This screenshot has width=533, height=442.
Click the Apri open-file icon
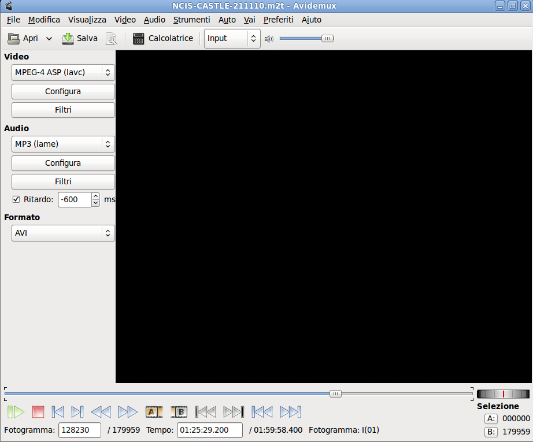14,38
